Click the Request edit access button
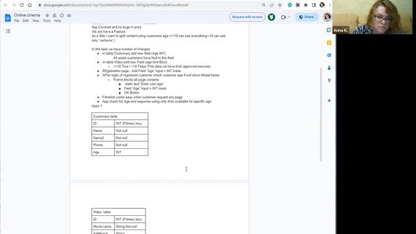The image size is (416, 234). point(247,17)
